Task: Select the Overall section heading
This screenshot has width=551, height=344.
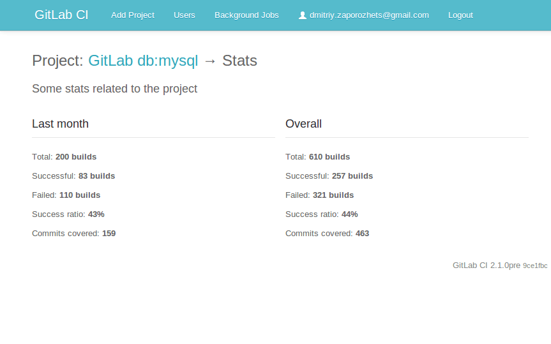Action: 303,124
